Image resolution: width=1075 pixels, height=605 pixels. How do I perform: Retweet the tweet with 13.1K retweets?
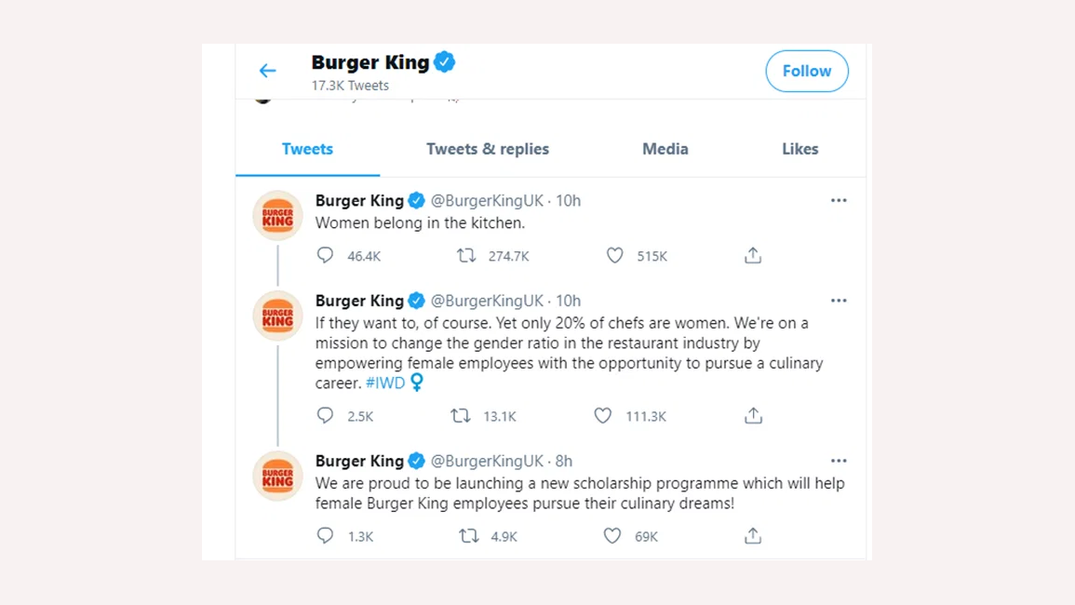tap(461, 415)
